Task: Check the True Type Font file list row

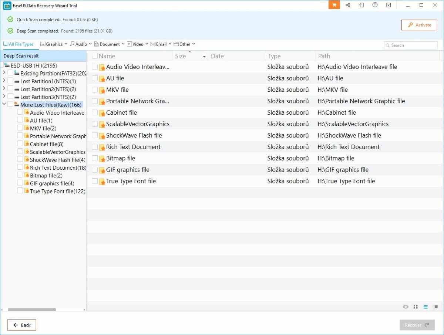Action: tap(95, 181)
